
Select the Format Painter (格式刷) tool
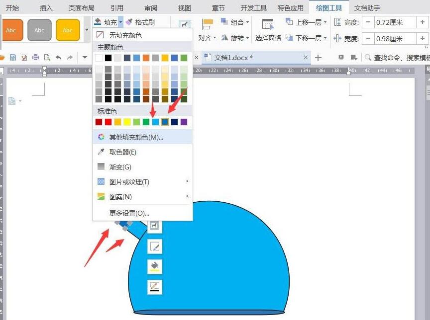click(145, 22)
